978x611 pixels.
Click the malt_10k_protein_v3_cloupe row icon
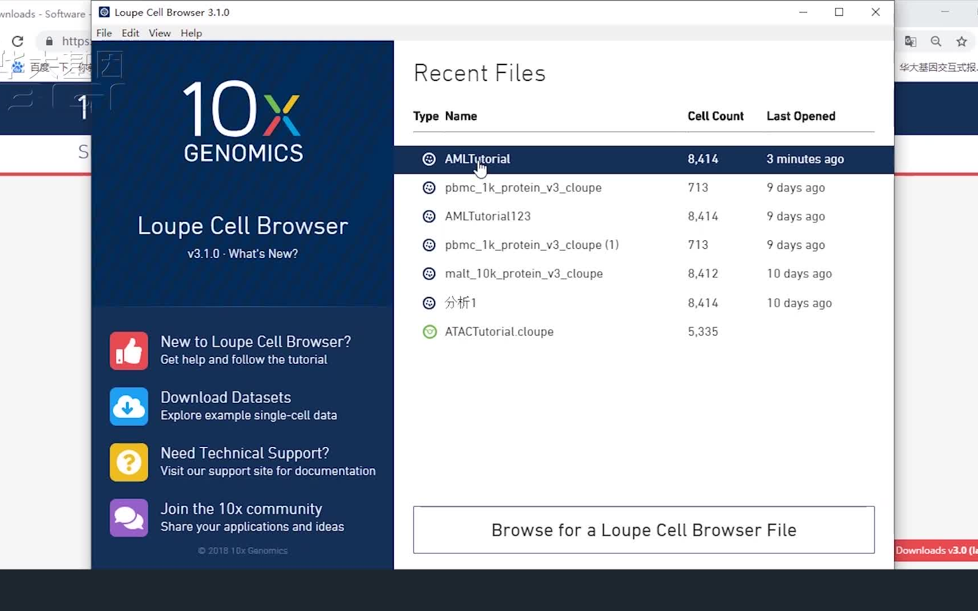pyautogui.click(x=429, y=274)
